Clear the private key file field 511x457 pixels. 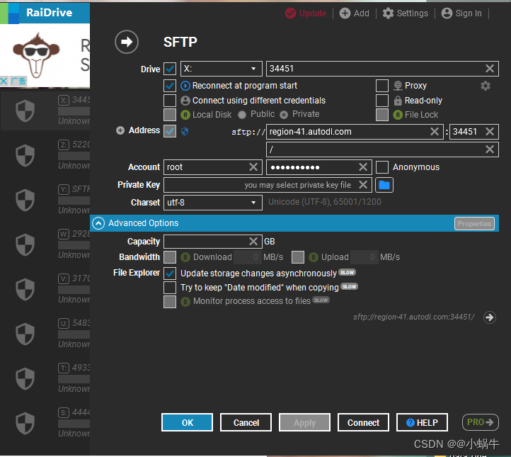click(x=363, y=185)
